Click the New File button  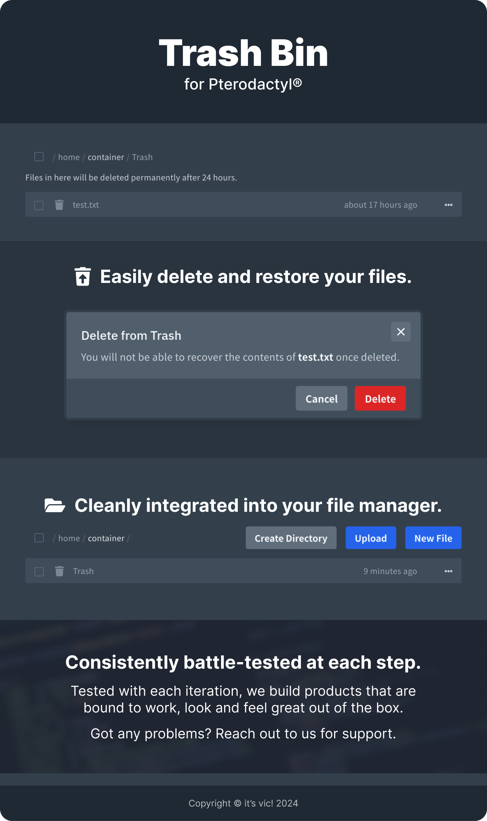(x=433, y=538)
